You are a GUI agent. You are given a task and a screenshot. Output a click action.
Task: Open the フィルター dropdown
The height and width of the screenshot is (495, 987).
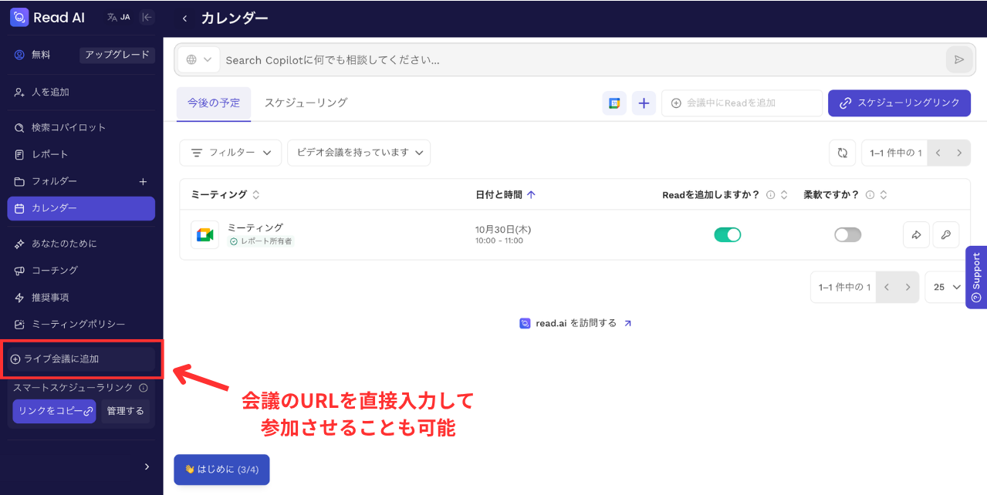coord(230,152)
